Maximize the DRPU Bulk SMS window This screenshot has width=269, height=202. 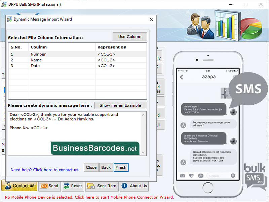click(x=246, y=4)
